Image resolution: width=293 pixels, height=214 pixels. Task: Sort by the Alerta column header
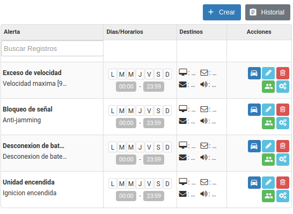tap(12, 32)
